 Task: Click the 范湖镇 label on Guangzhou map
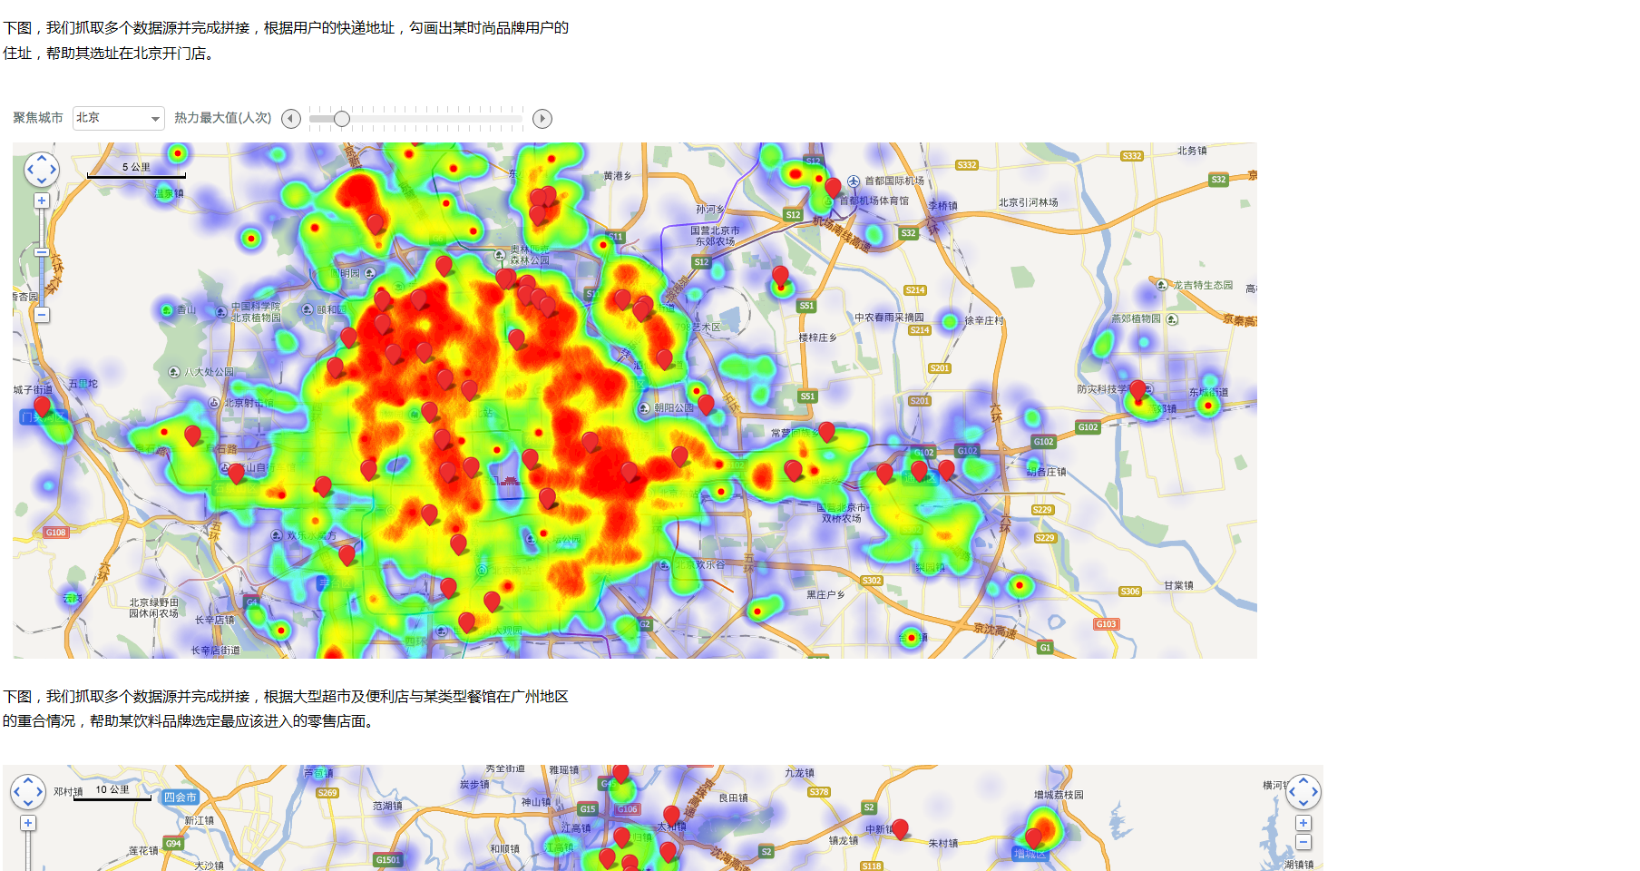pos(387,806)
